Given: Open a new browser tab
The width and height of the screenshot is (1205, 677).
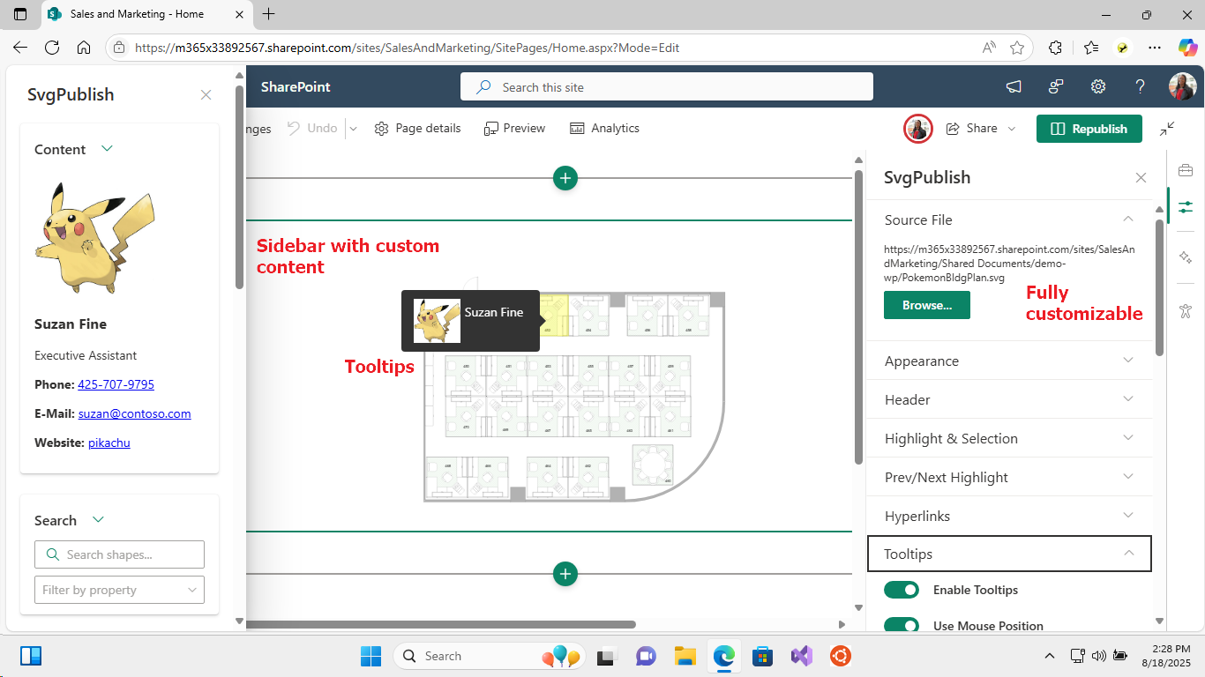Looking at the screenshot, I should pos(269,14).
